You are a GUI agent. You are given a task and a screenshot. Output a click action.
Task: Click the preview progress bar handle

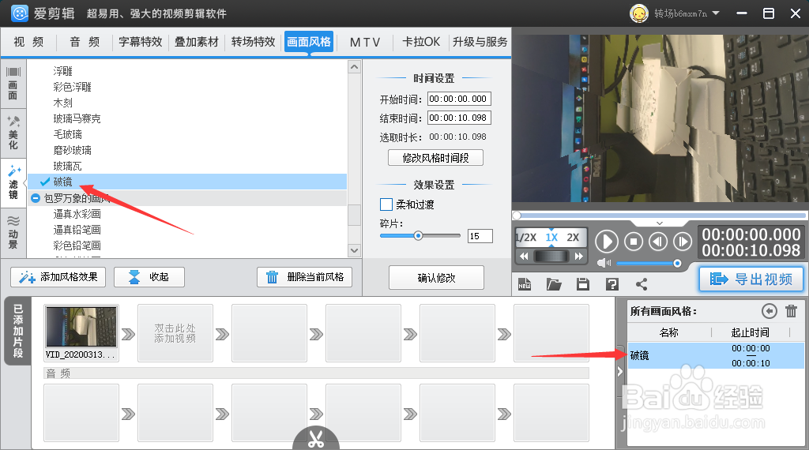[517, 216]
